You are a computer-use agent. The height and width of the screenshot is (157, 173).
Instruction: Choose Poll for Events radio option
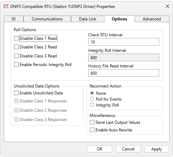[x=92, y=99]
